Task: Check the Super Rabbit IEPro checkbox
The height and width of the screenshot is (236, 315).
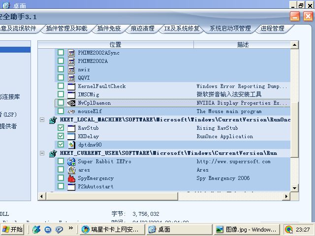Action: (61, 161)
